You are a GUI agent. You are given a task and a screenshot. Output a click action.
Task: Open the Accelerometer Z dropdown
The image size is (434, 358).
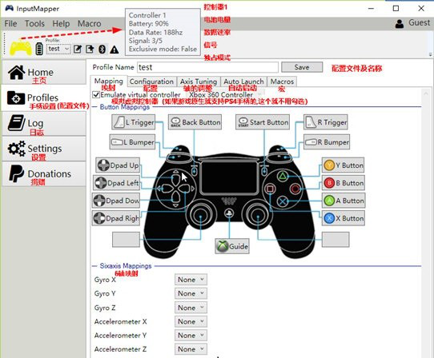(191, 349)
